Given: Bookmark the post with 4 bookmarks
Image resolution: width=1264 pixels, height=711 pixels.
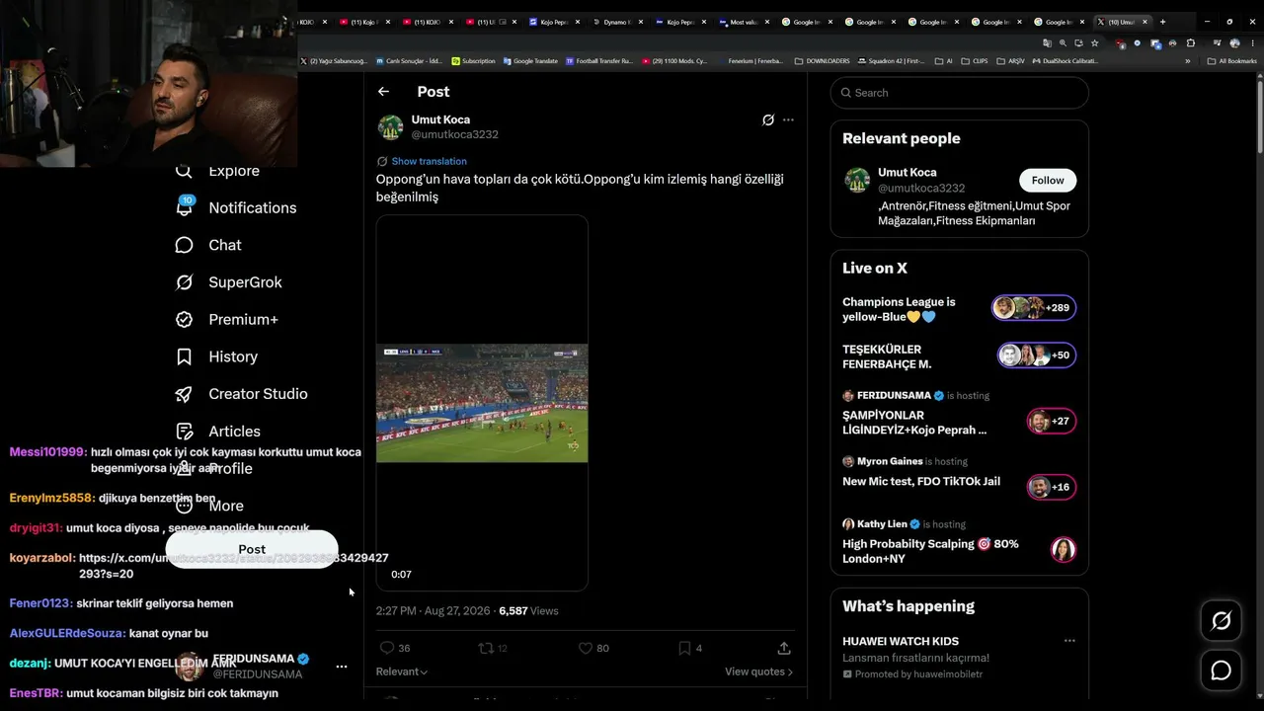Looking at the screenshot, I should click(x=690, y=648).
